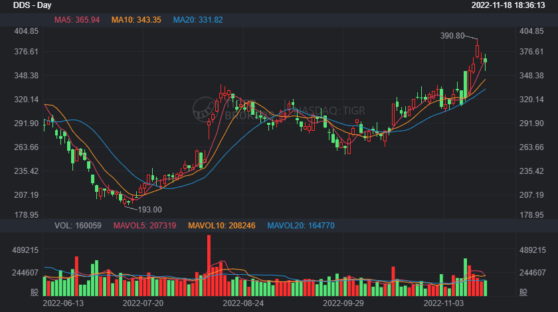Click the DDS - Day chart title
This screenshot has height=312, width=558.
(x=32, y=5)
